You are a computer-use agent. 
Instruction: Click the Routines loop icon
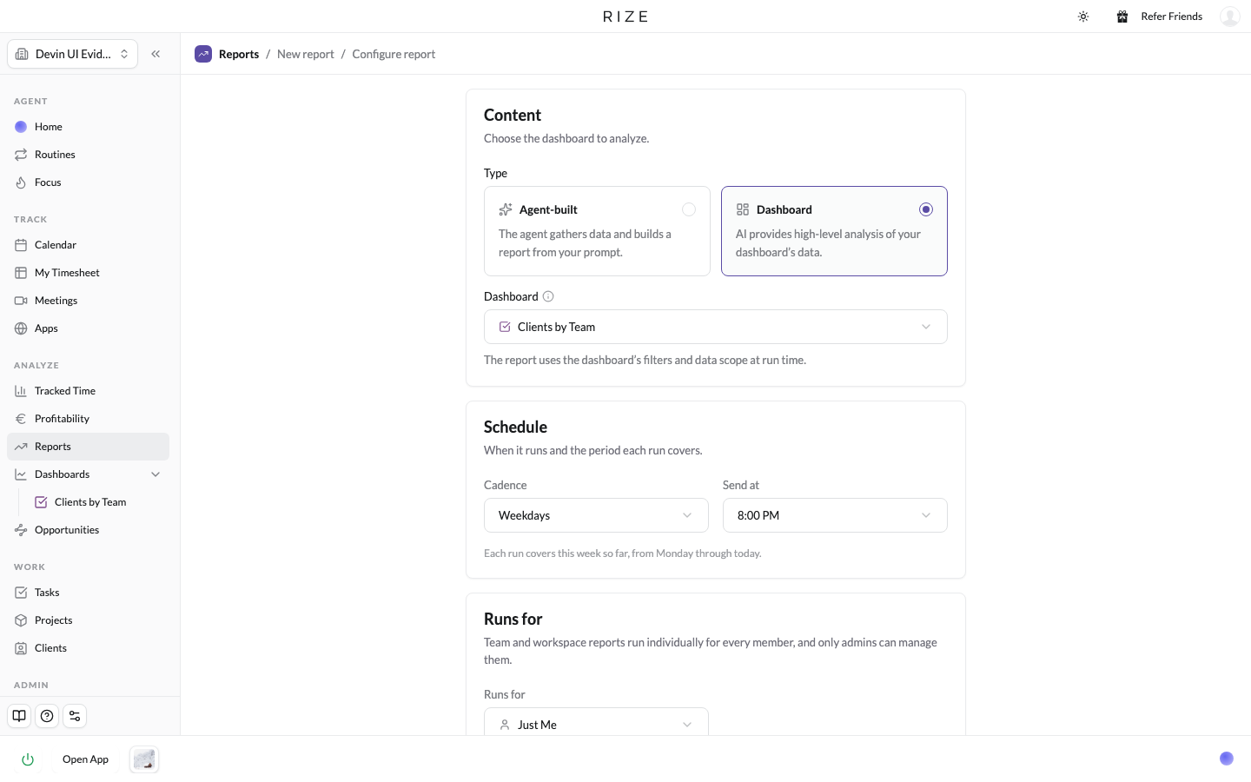[x=21, y=155]
